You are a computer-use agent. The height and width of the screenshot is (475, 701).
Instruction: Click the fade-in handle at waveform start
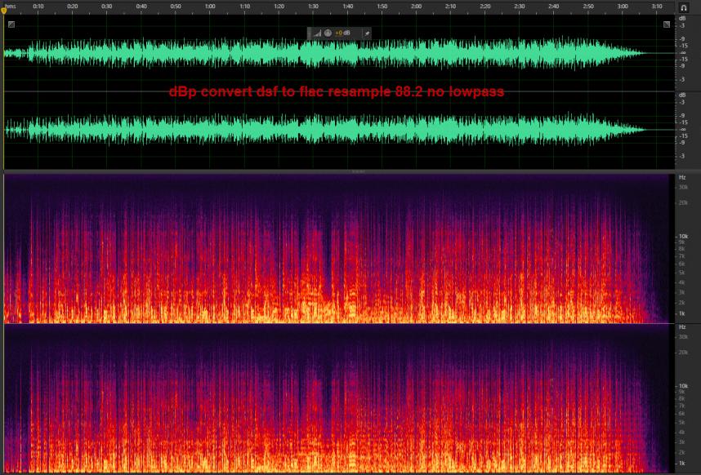[11, 24]
